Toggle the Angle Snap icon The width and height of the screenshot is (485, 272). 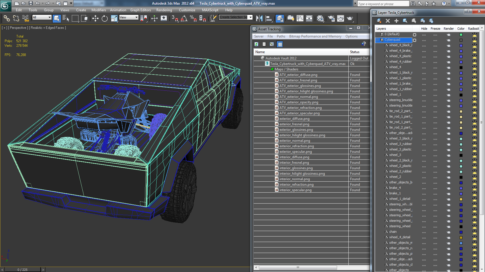coord(184,18)
